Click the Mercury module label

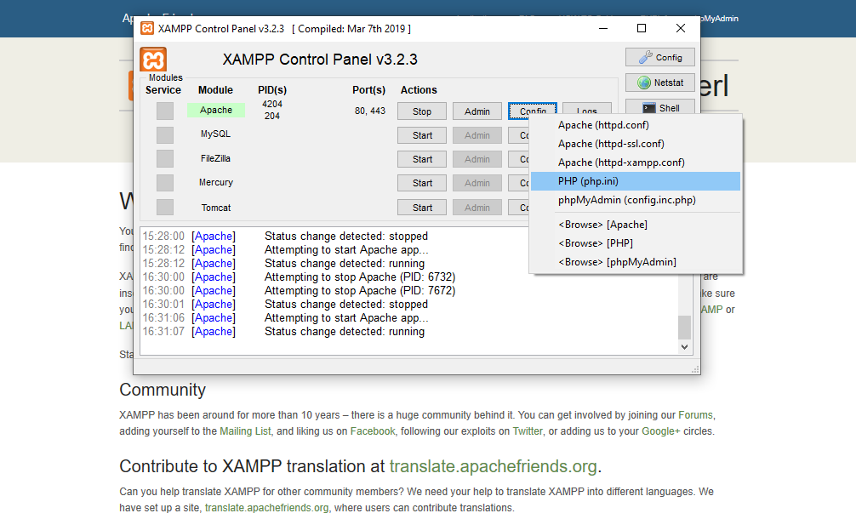215,182
